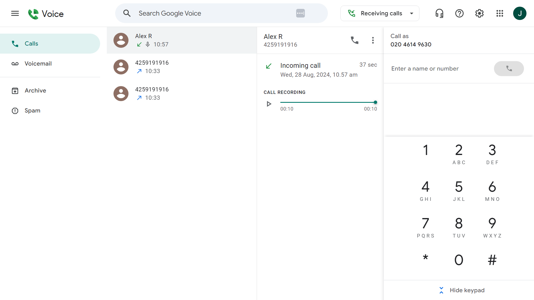The width and height of the screenshot is (534, 300).
Task: Start a call with the dial button
Action: (509, 69)
